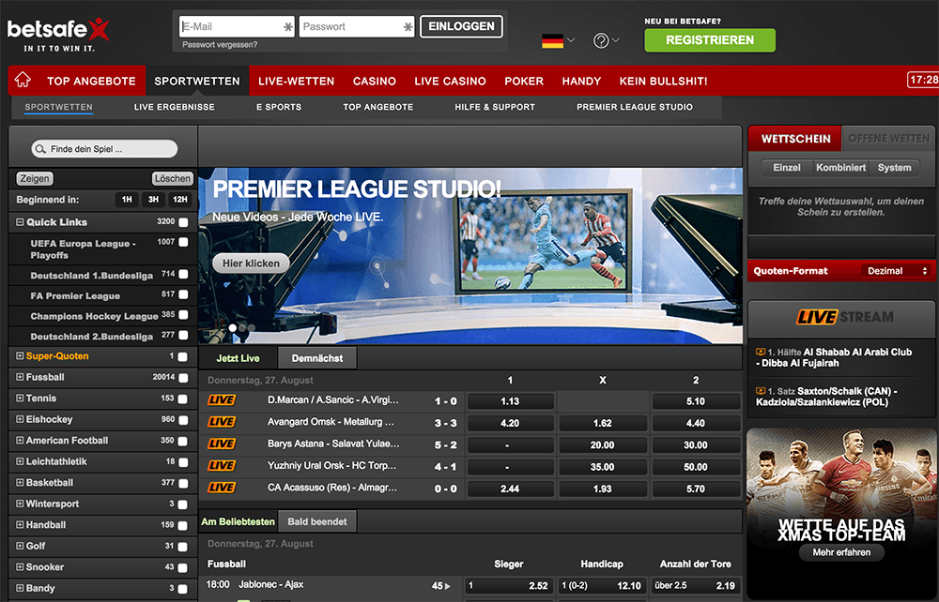Screen dimensions: 939x602
Task: Open LIVE-WETTEN in the main menu
Action: (x=297, y=81)
